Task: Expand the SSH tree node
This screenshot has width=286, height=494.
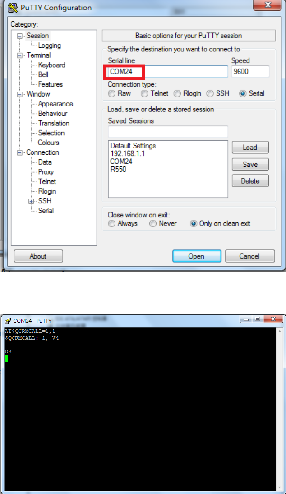Action: click(x=31, y=201)
